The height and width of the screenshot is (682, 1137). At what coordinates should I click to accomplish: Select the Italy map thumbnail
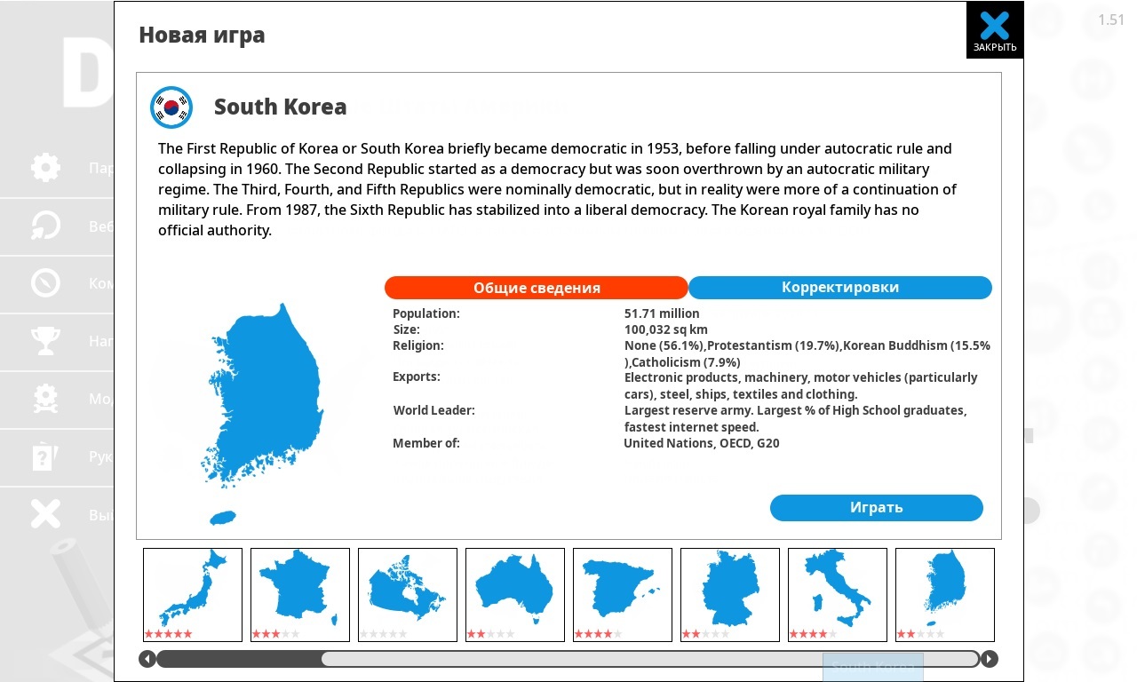point(838,595)
